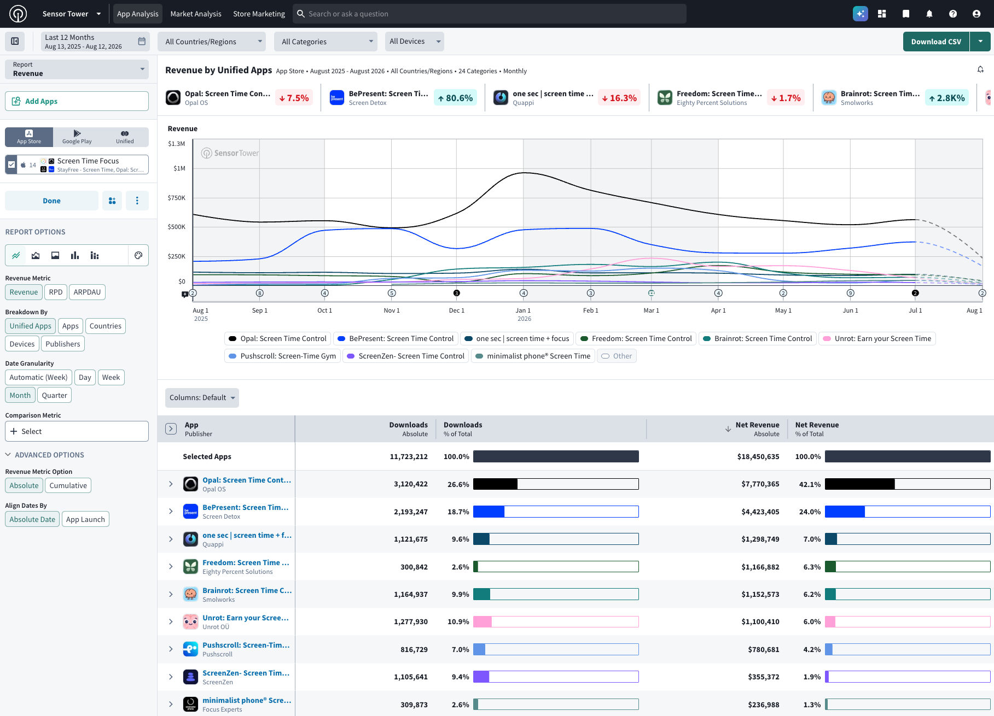Click the Comparison Metric Select button
The height and width of the screenshot is (716, 994).
(x=77, y=431)
